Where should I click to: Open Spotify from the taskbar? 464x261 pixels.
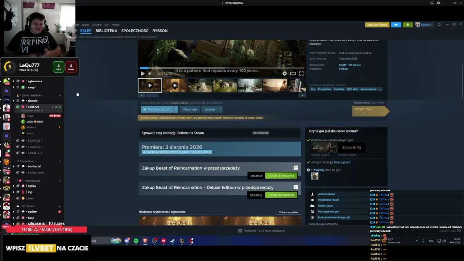[136, 241]
